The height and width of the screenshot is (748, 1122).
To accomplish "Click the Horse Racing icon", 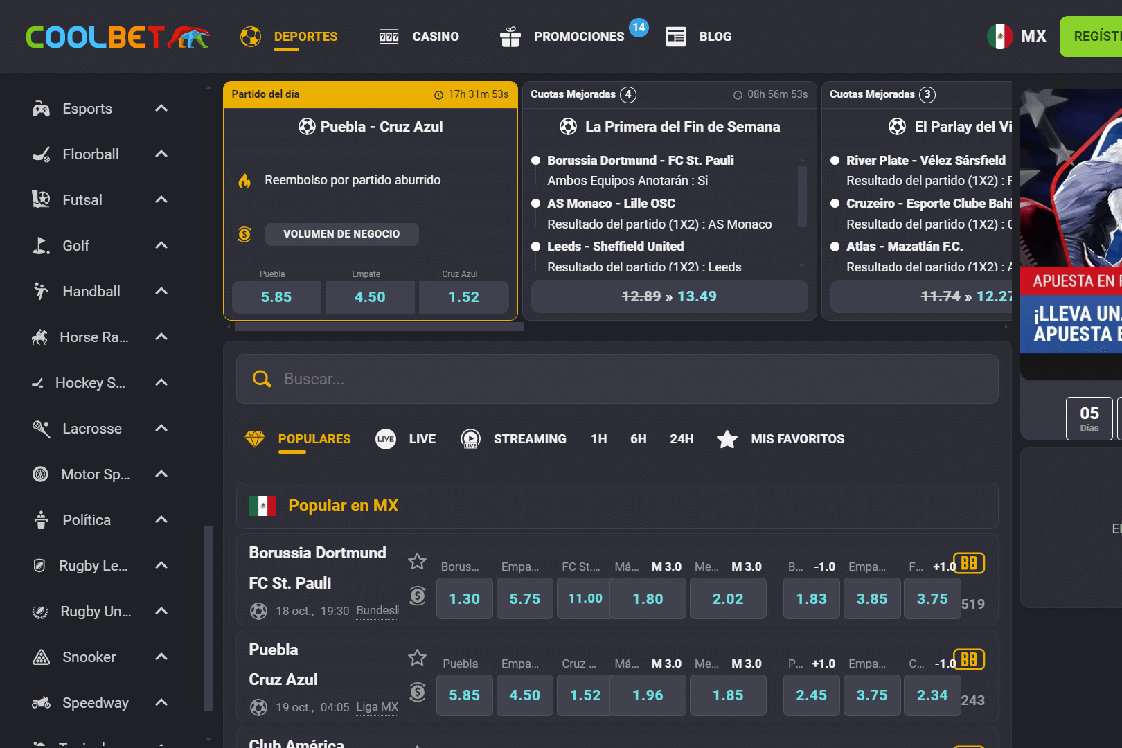I will coord(39,337).
